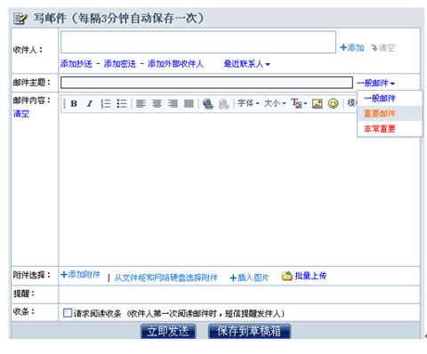
Task: Insert a bulleted list
Action: pyautogui.click(x=122, y=104)
